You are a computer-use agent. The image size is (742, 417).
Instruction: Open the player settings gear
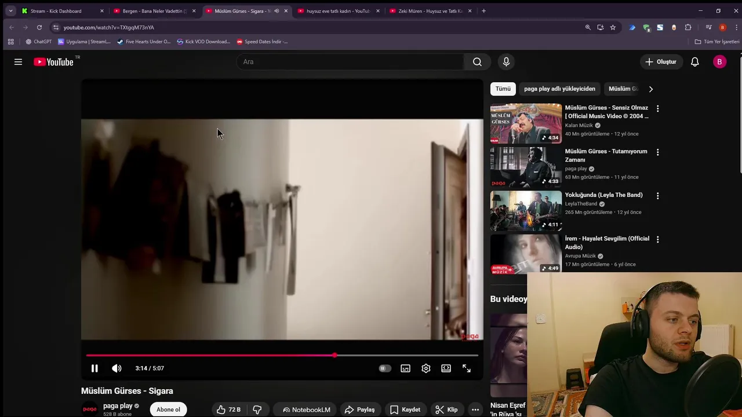point(426,368)
